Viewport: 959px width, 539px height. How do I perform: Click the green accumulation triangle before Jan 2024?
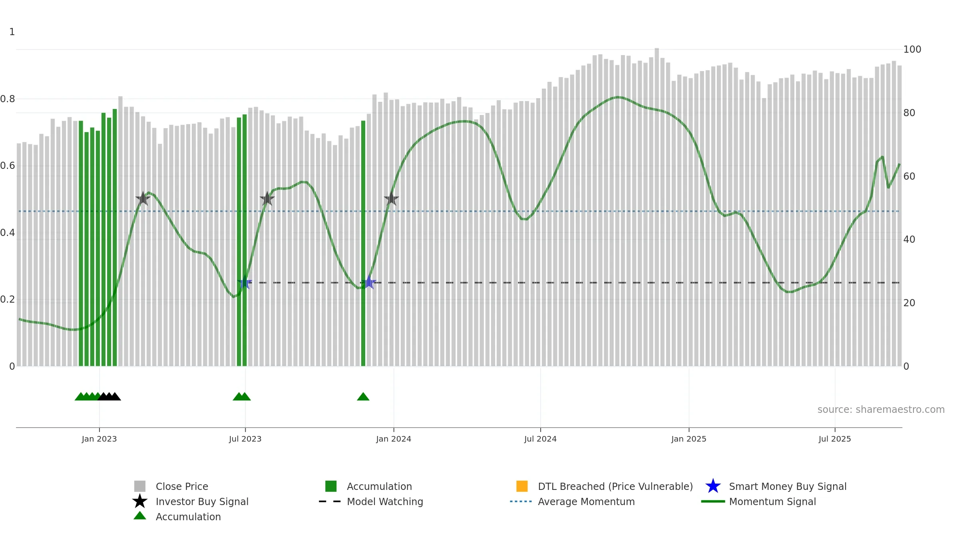(x=363, y=396)
